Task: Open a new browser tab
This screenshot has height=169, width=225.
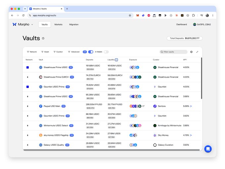Action: tap(67, 9)
